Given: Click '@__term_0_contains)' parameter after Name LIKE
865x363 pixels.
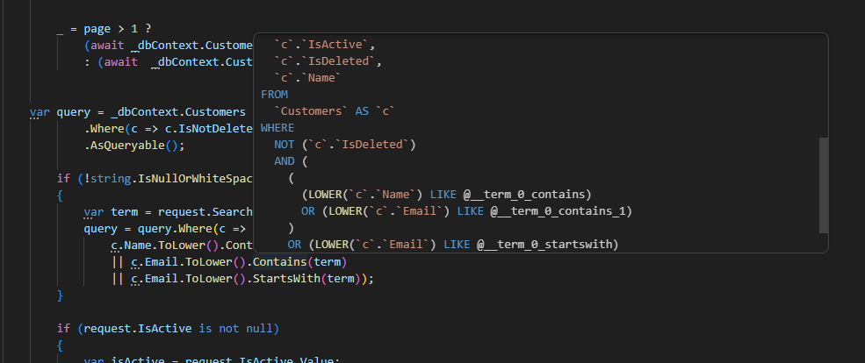Looking at the screenshot, I should pos(528,195).
